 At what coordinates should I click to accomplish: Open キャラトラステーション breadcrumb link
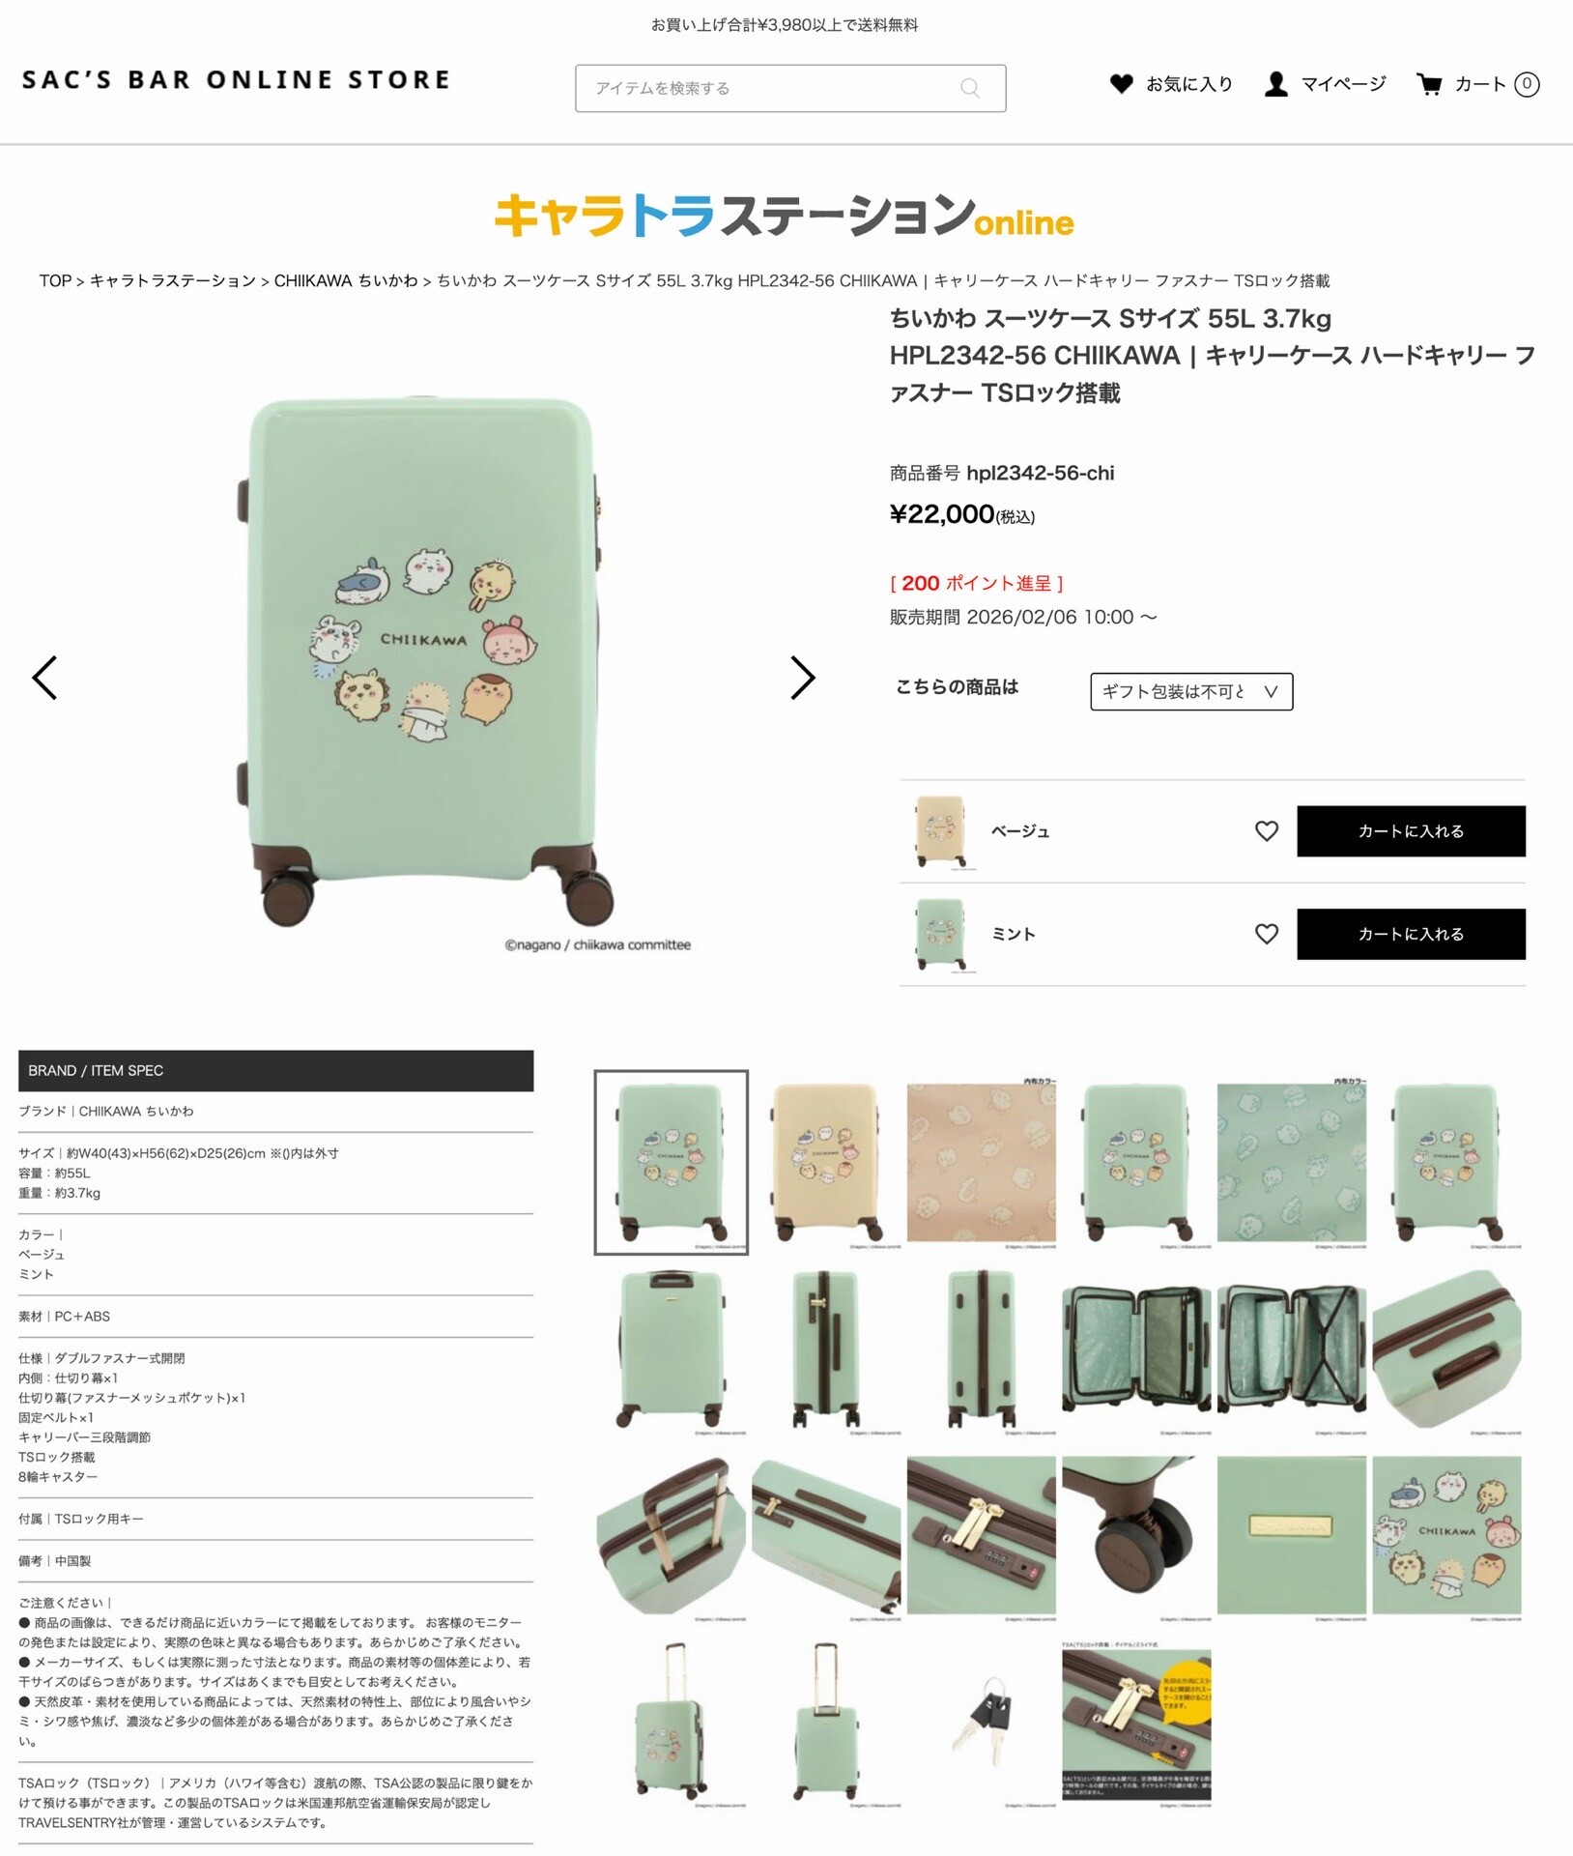(x=173, y=280)
